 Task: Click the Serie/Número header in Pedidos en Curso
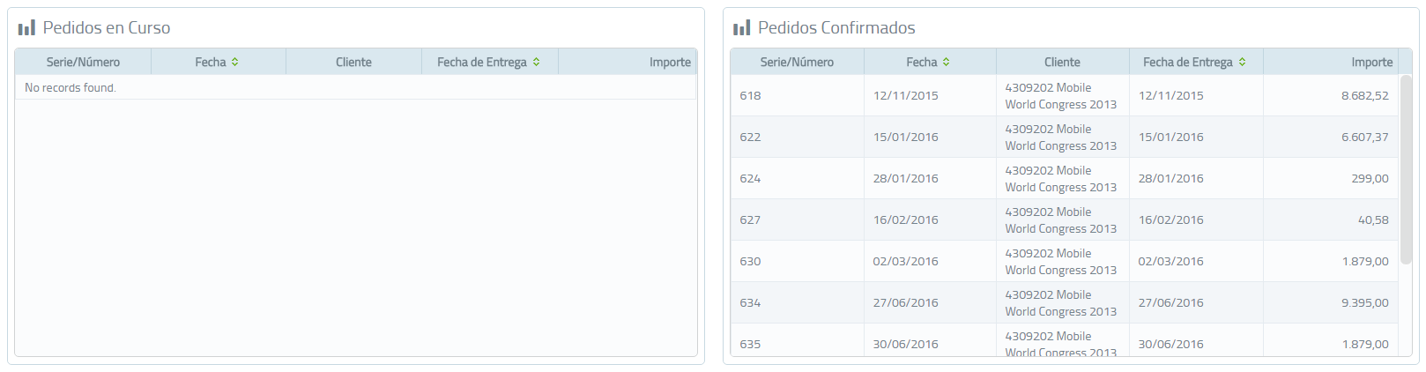click(83, 62)
